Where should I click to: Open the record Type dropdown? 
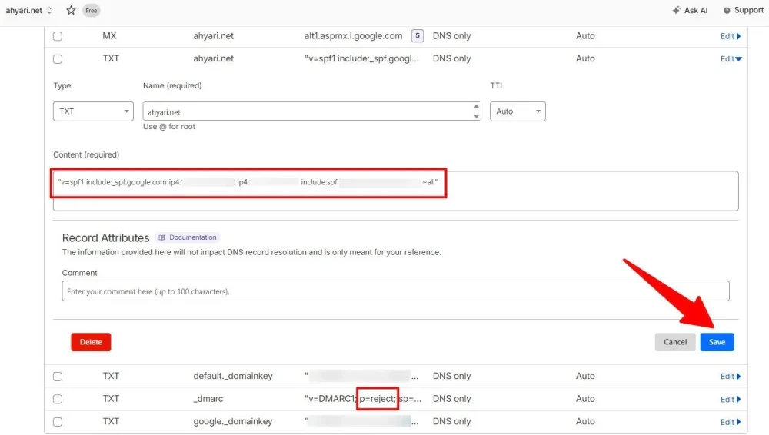[93, 111]
